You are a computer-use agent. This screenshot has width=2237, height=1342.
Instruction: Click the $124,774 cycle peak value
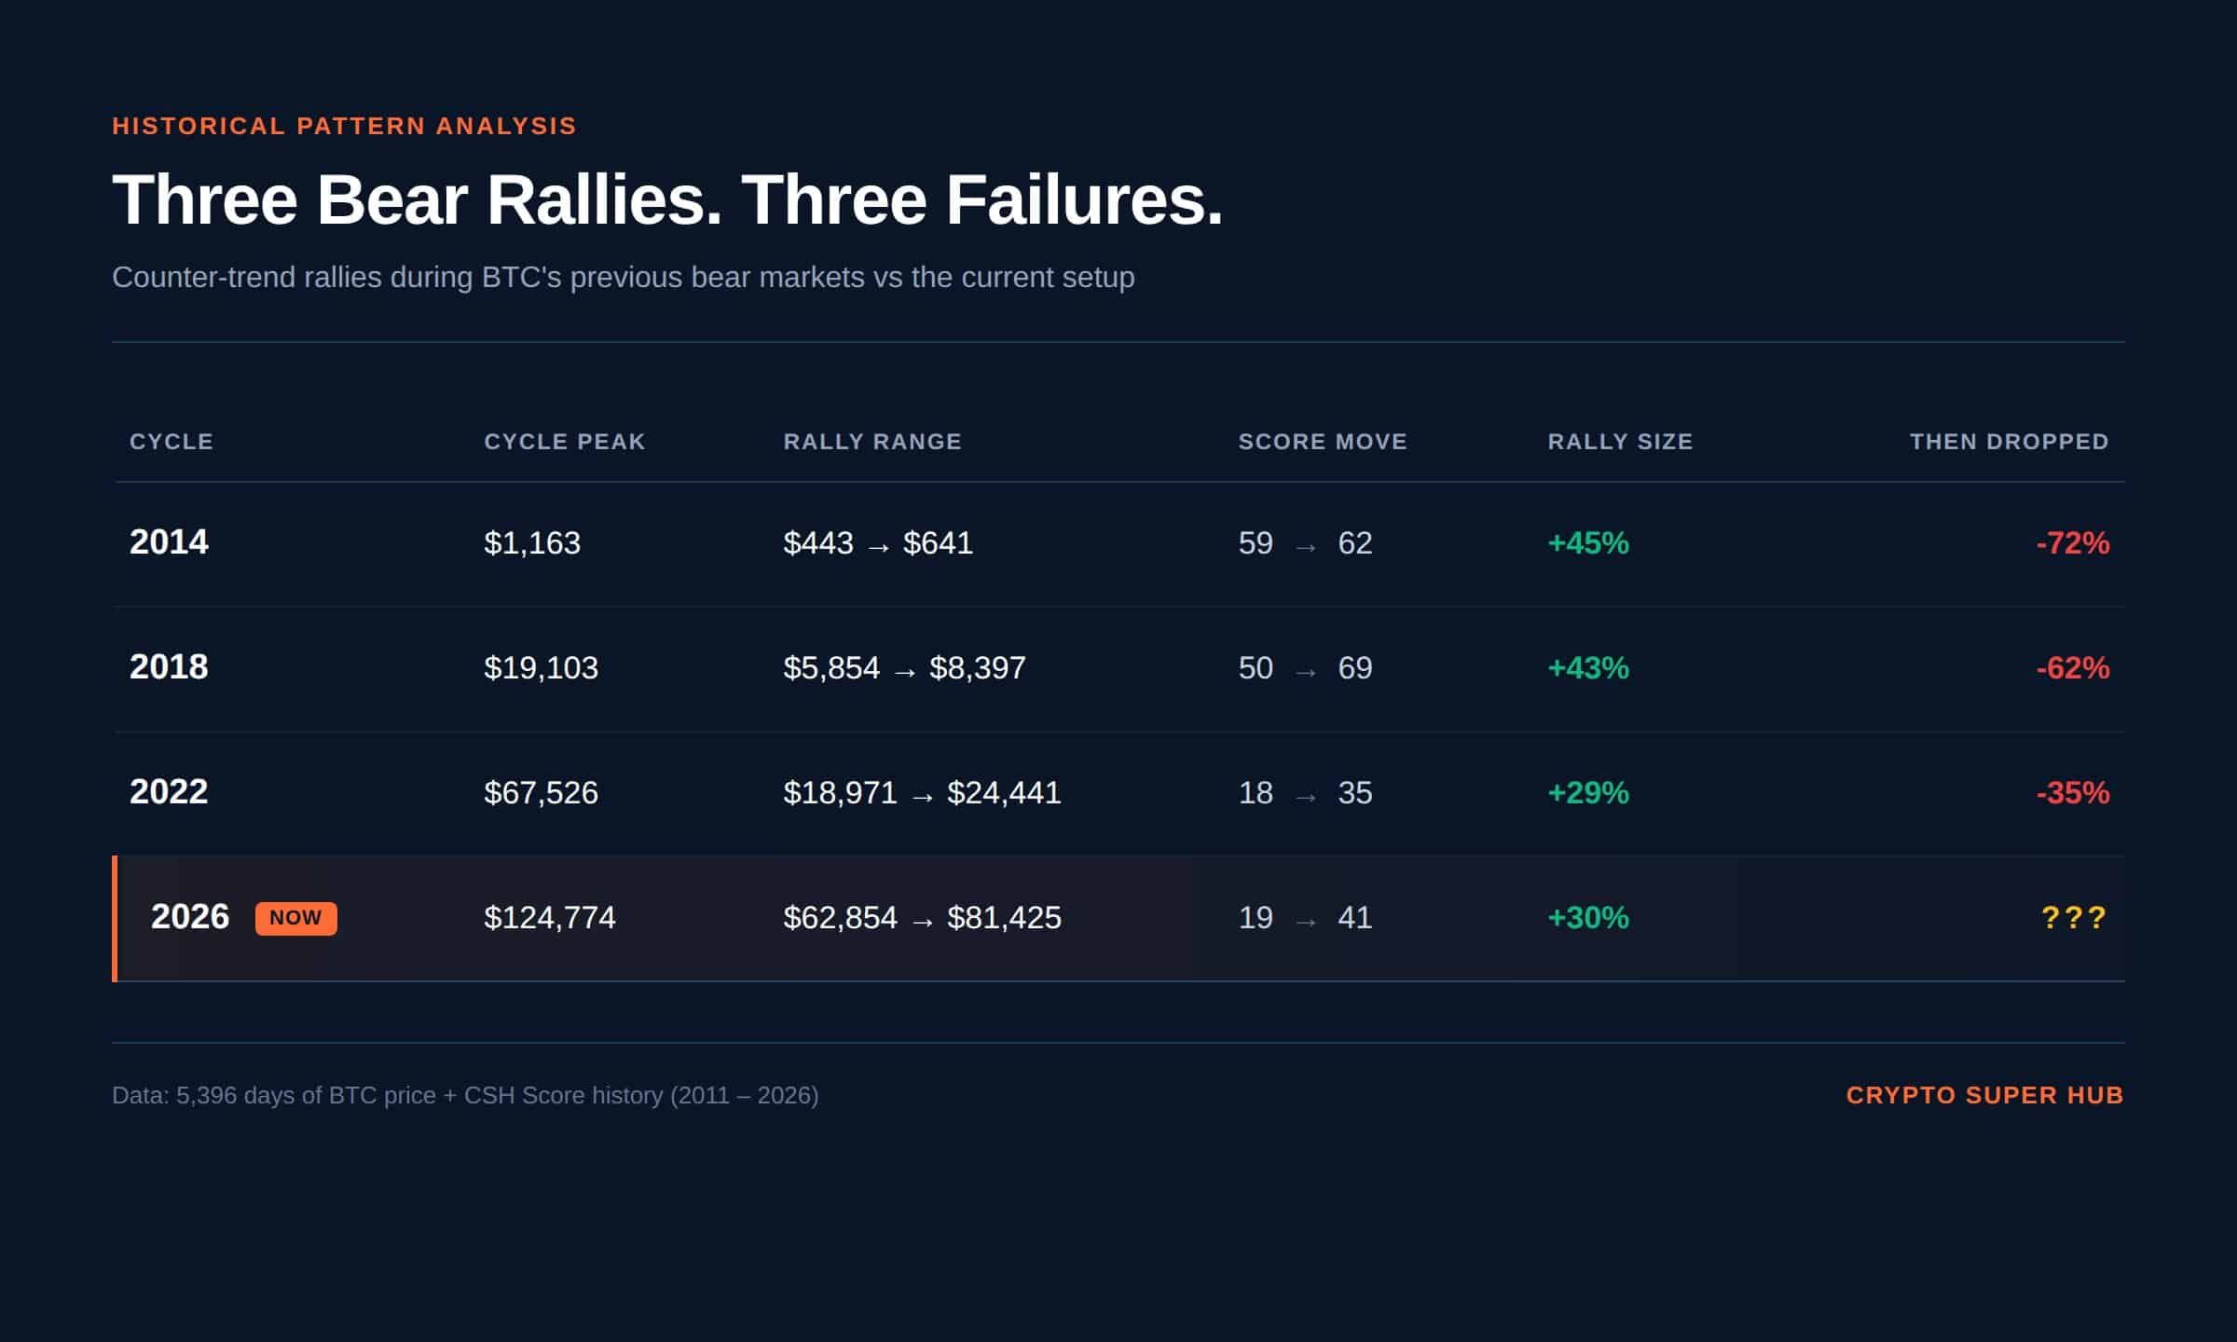550,918
